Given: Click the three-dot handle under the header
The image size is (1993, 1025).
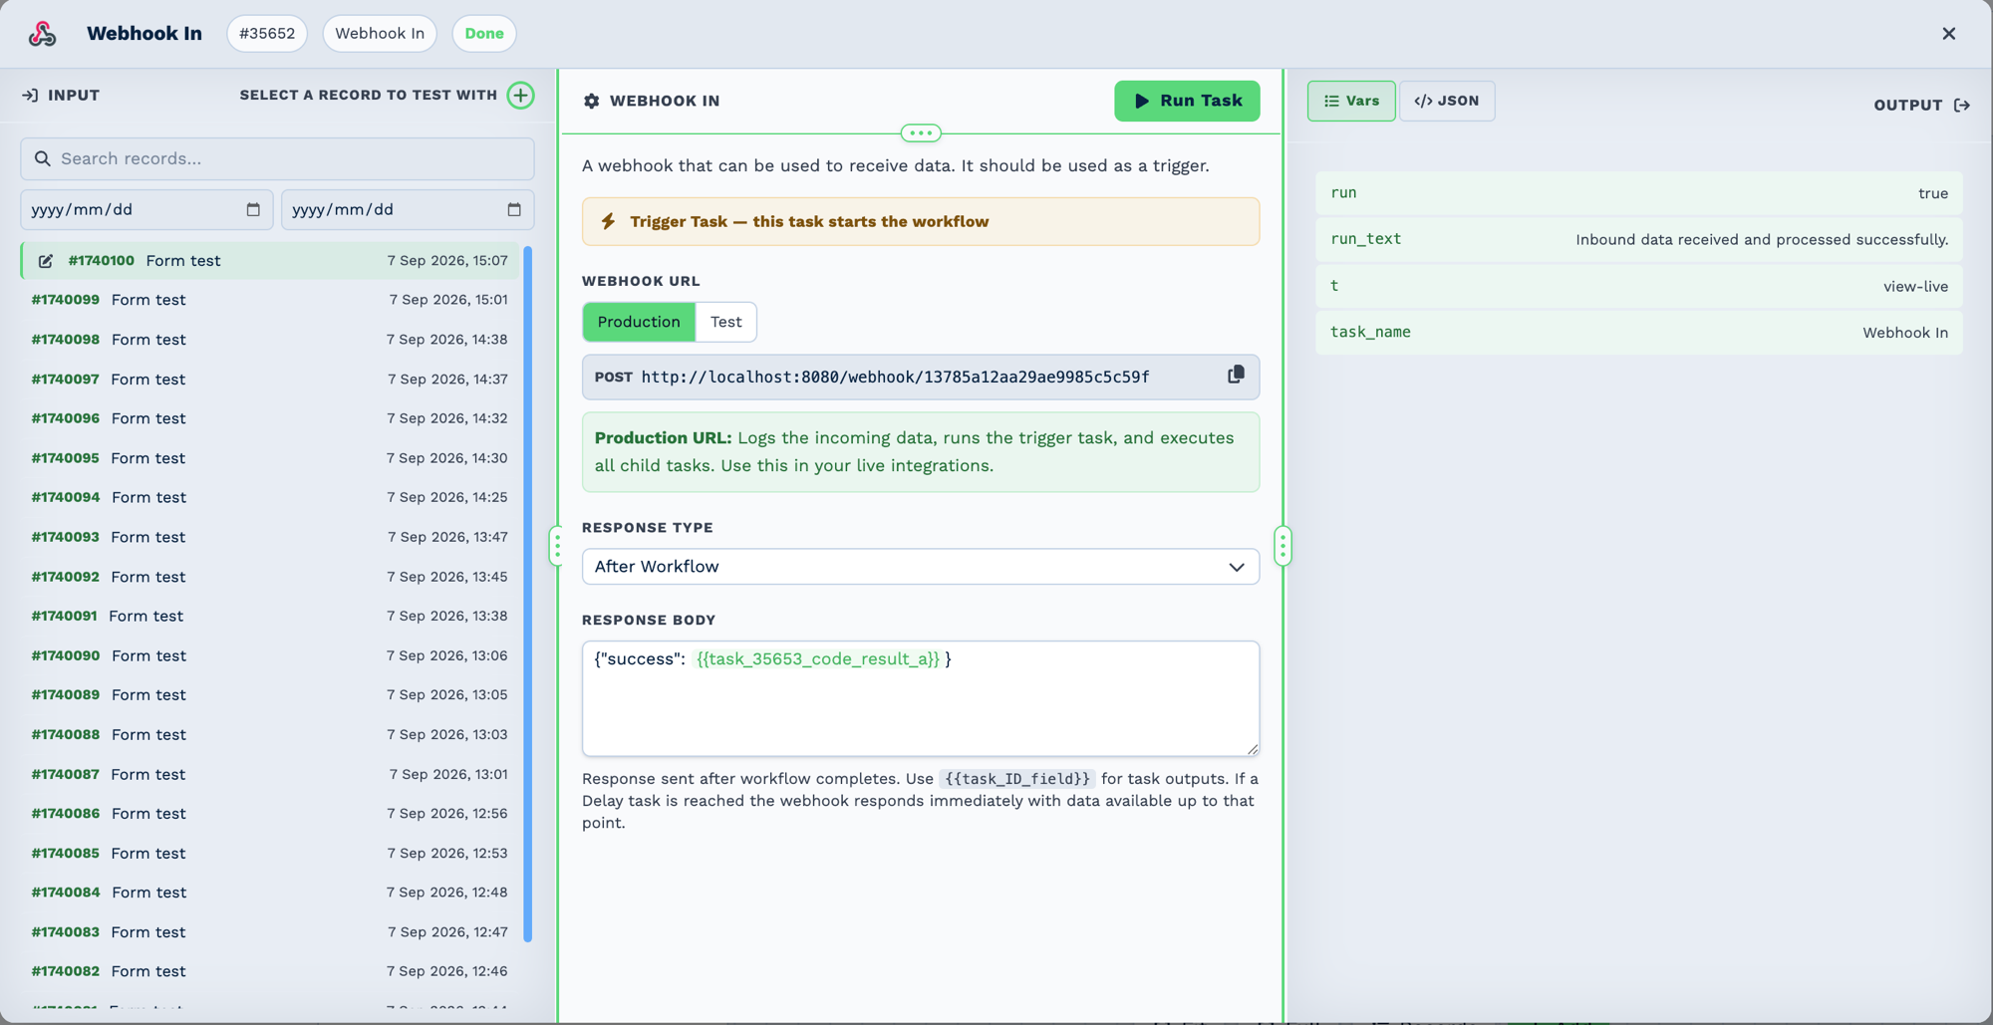Looking at the screenshot, I should click(x=921, y=132).
